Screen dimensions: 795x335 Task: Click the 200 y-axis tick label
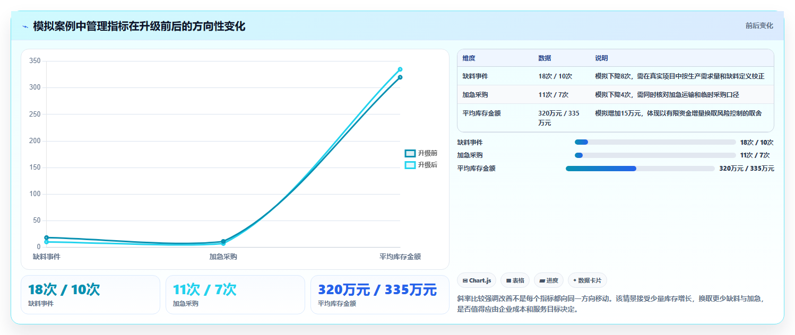coord(35,140)
